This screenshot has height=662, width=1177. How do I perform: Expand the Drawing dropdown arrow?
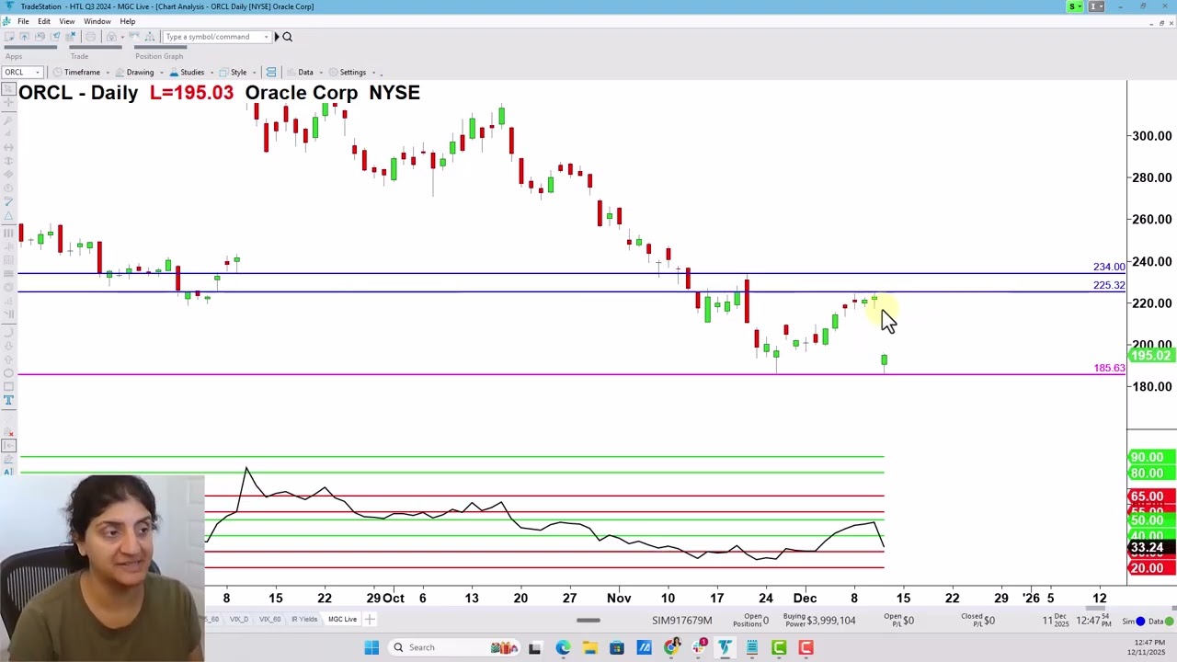click(x=160, y=73)
